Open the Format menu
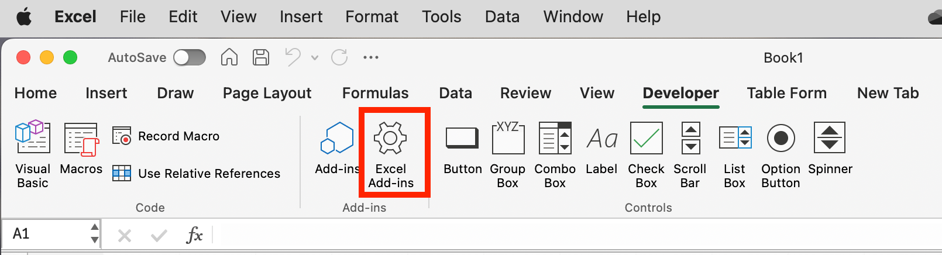This screenshot has height=255, width=942. point(372,16)
